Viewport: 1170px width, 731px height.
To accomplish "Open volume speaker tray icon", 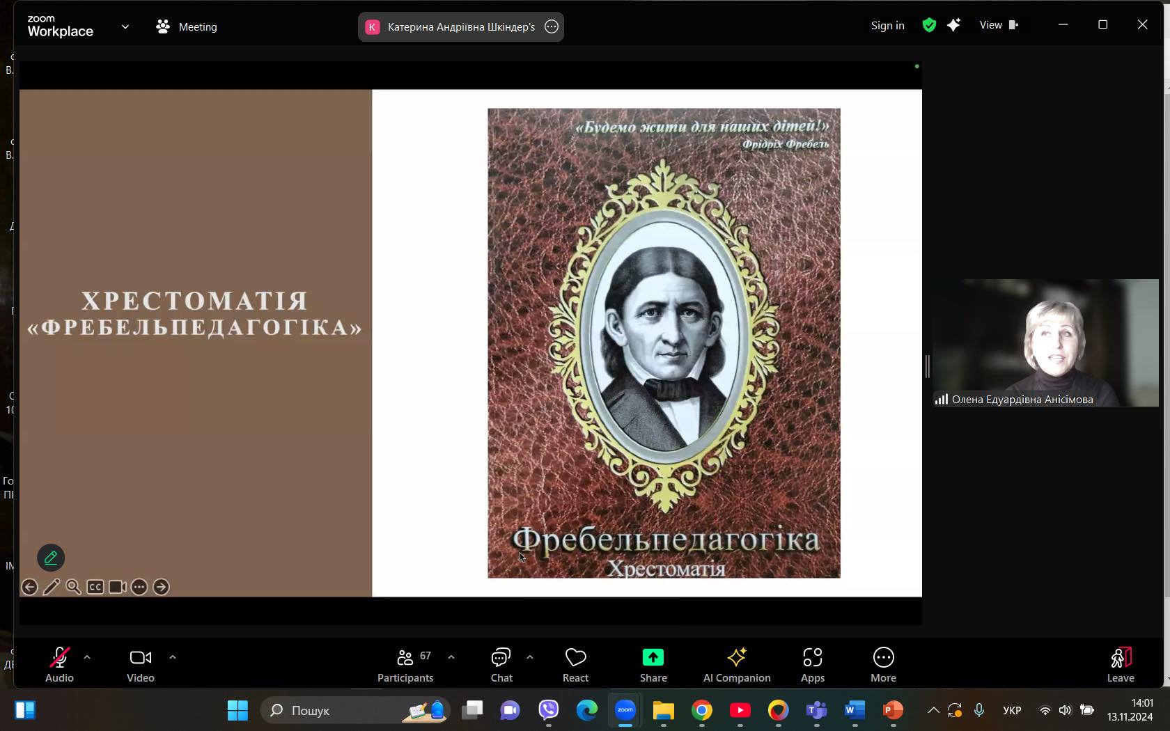I will pos(1065,710).
